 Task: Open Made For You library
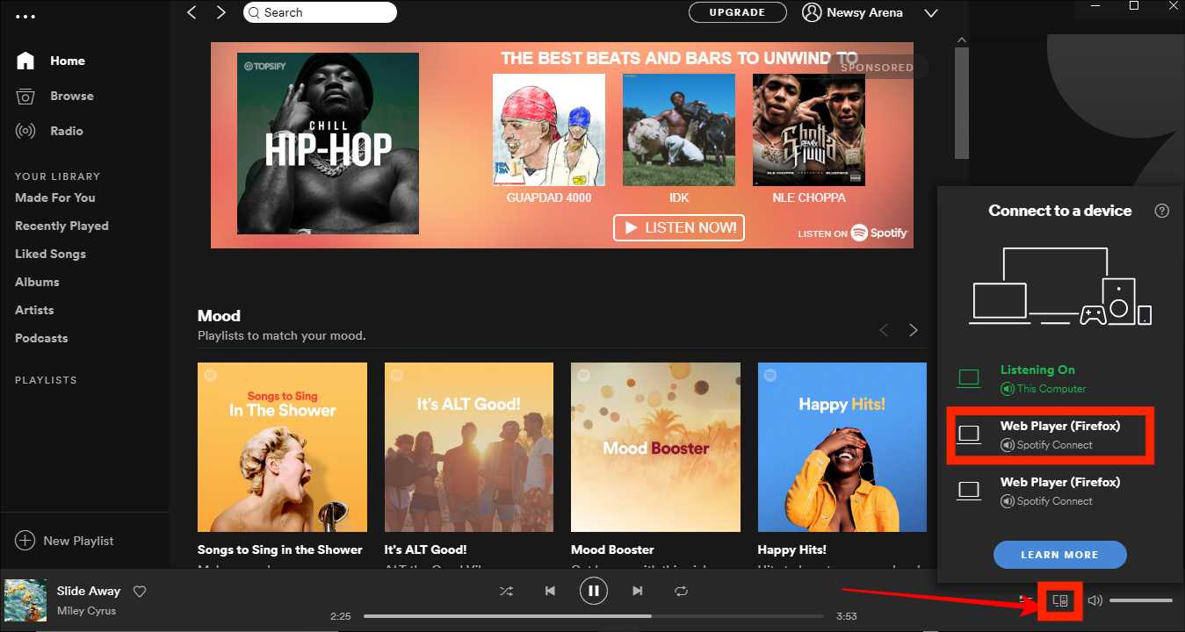pyautogui.click(x=55, y=197)
